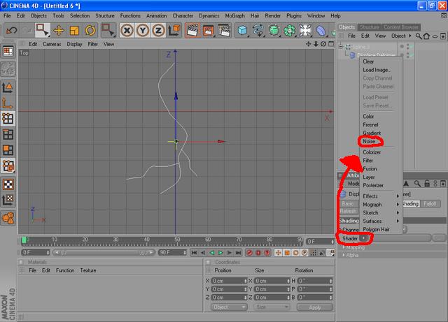Select the Use Model Tool icon
The height and width of the screenshot is (322, 448).
point(8,87)
